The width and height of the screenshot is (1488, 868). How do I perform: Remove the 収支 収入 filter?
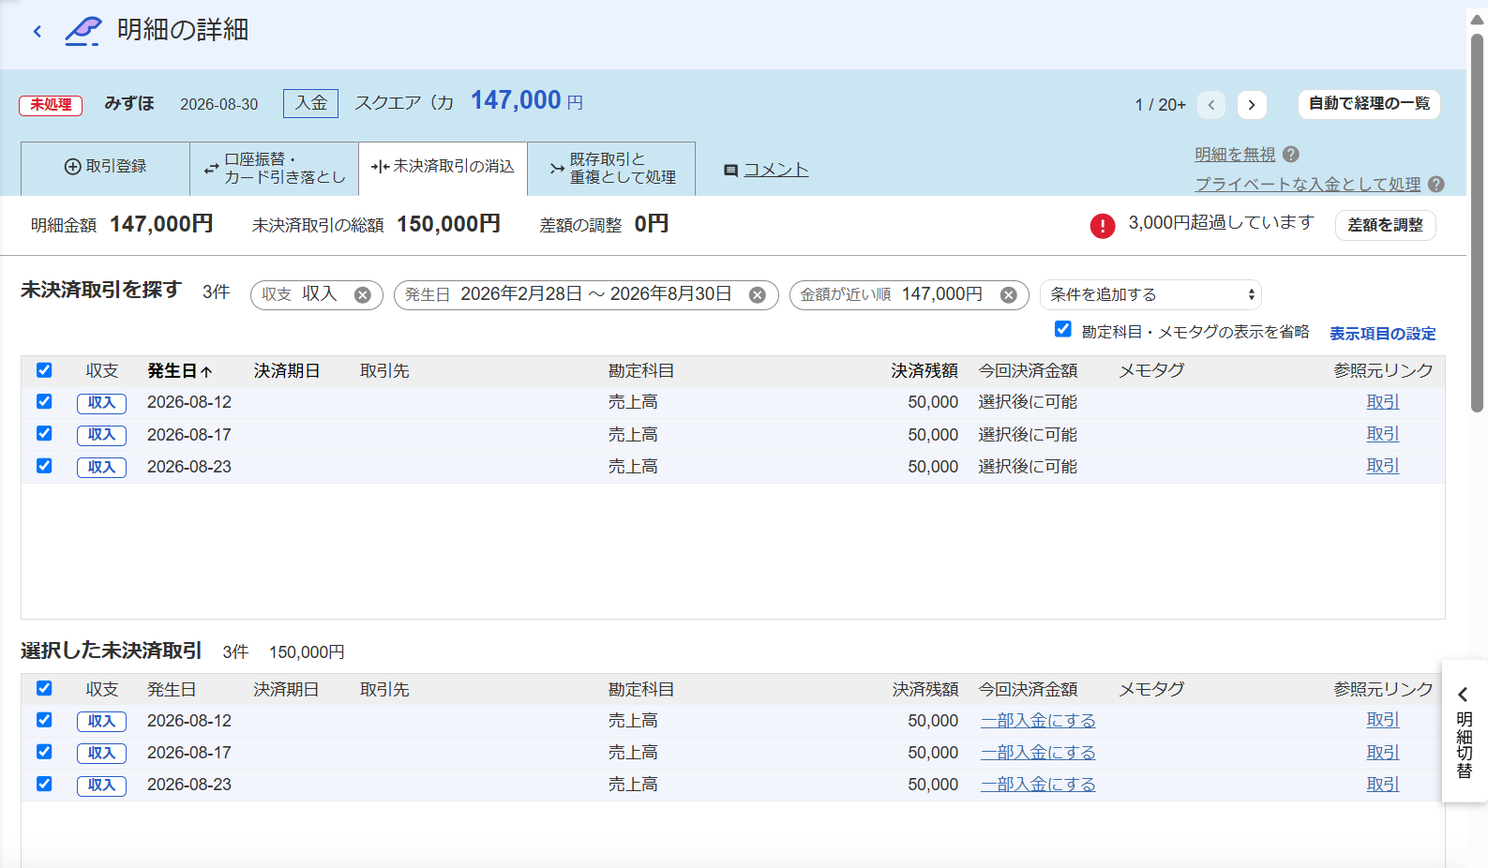[362, 295]
